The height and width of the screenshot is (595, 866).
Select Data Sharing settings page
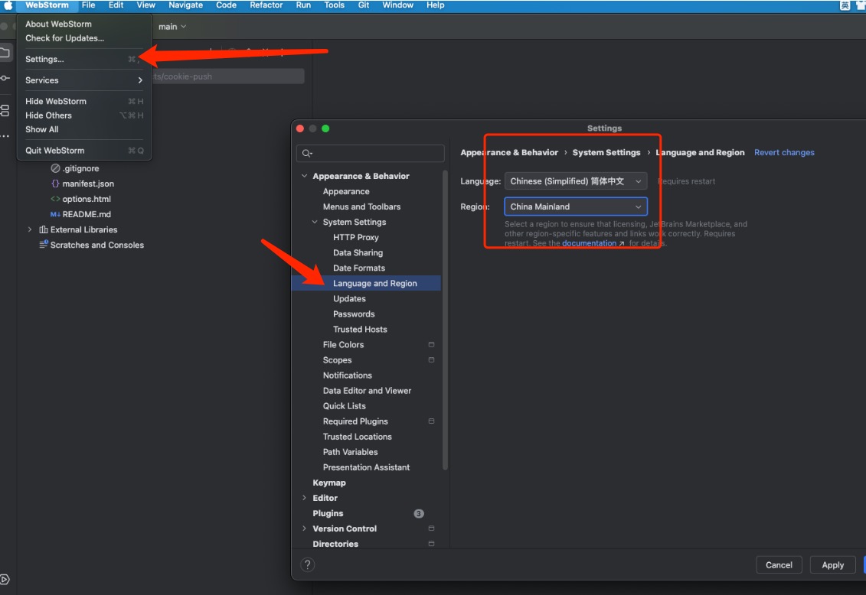coord(358,252)
